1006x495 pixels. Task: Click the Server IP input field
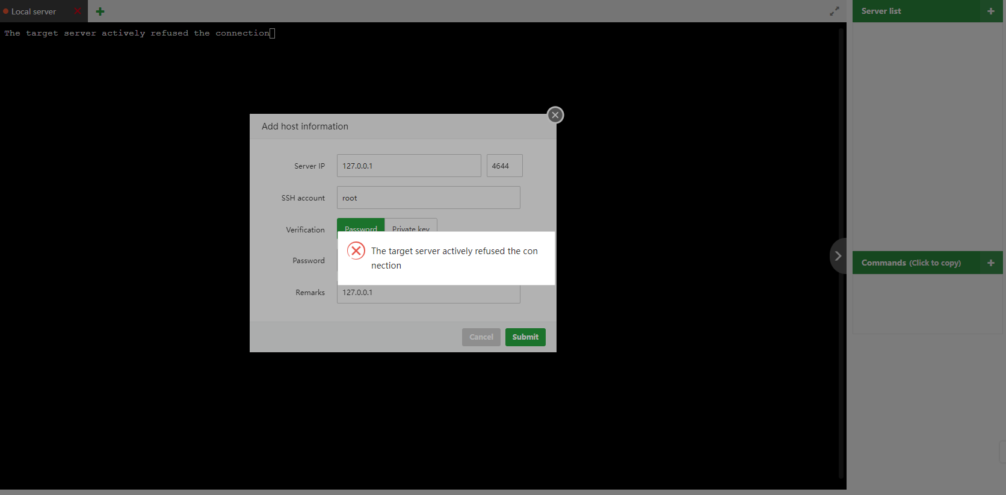tap(409, 166)
